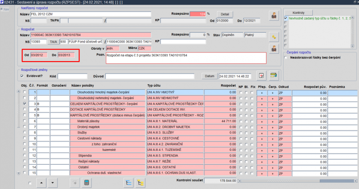The height and width of the screenshot is (189, 359).
Task: Click the key icon beside Stav
Action: tap(274, 37)
